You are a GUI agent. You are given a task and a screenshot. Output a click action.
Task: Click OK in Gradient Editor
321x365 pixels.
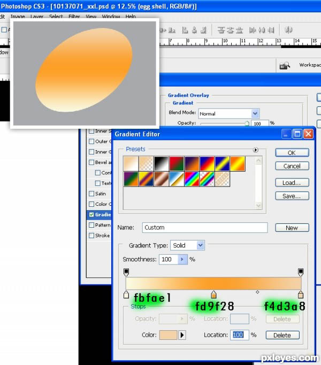click(292, 152)
